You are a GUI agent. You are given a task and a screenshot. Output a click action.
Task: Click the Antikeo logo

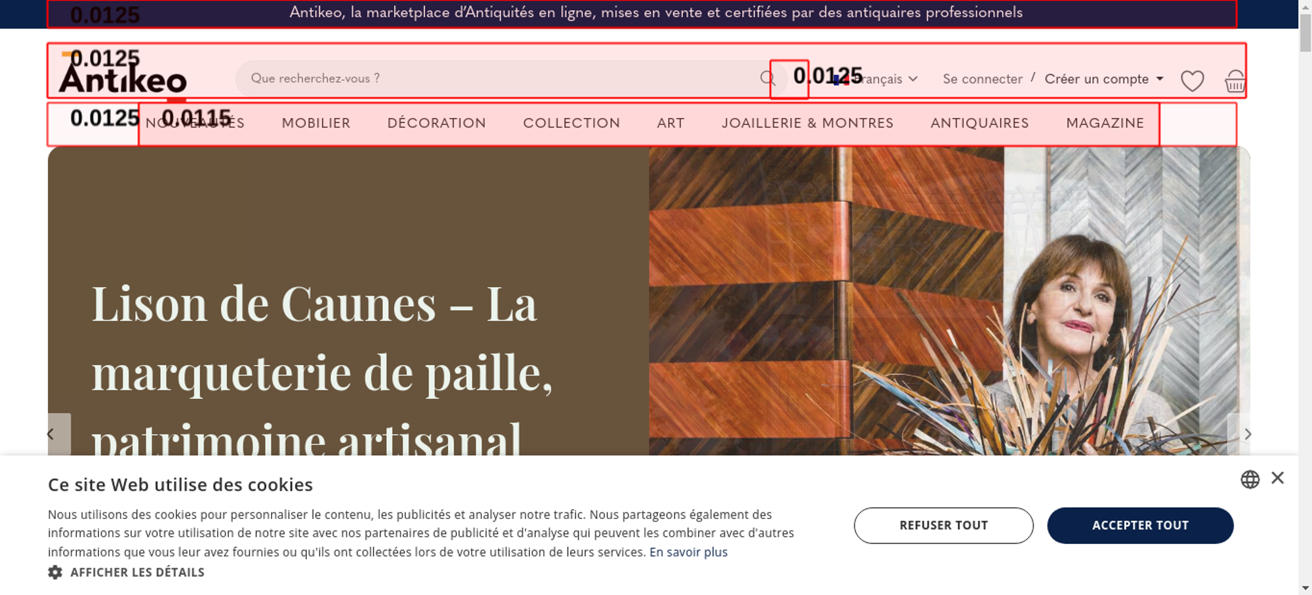[123, 73]
